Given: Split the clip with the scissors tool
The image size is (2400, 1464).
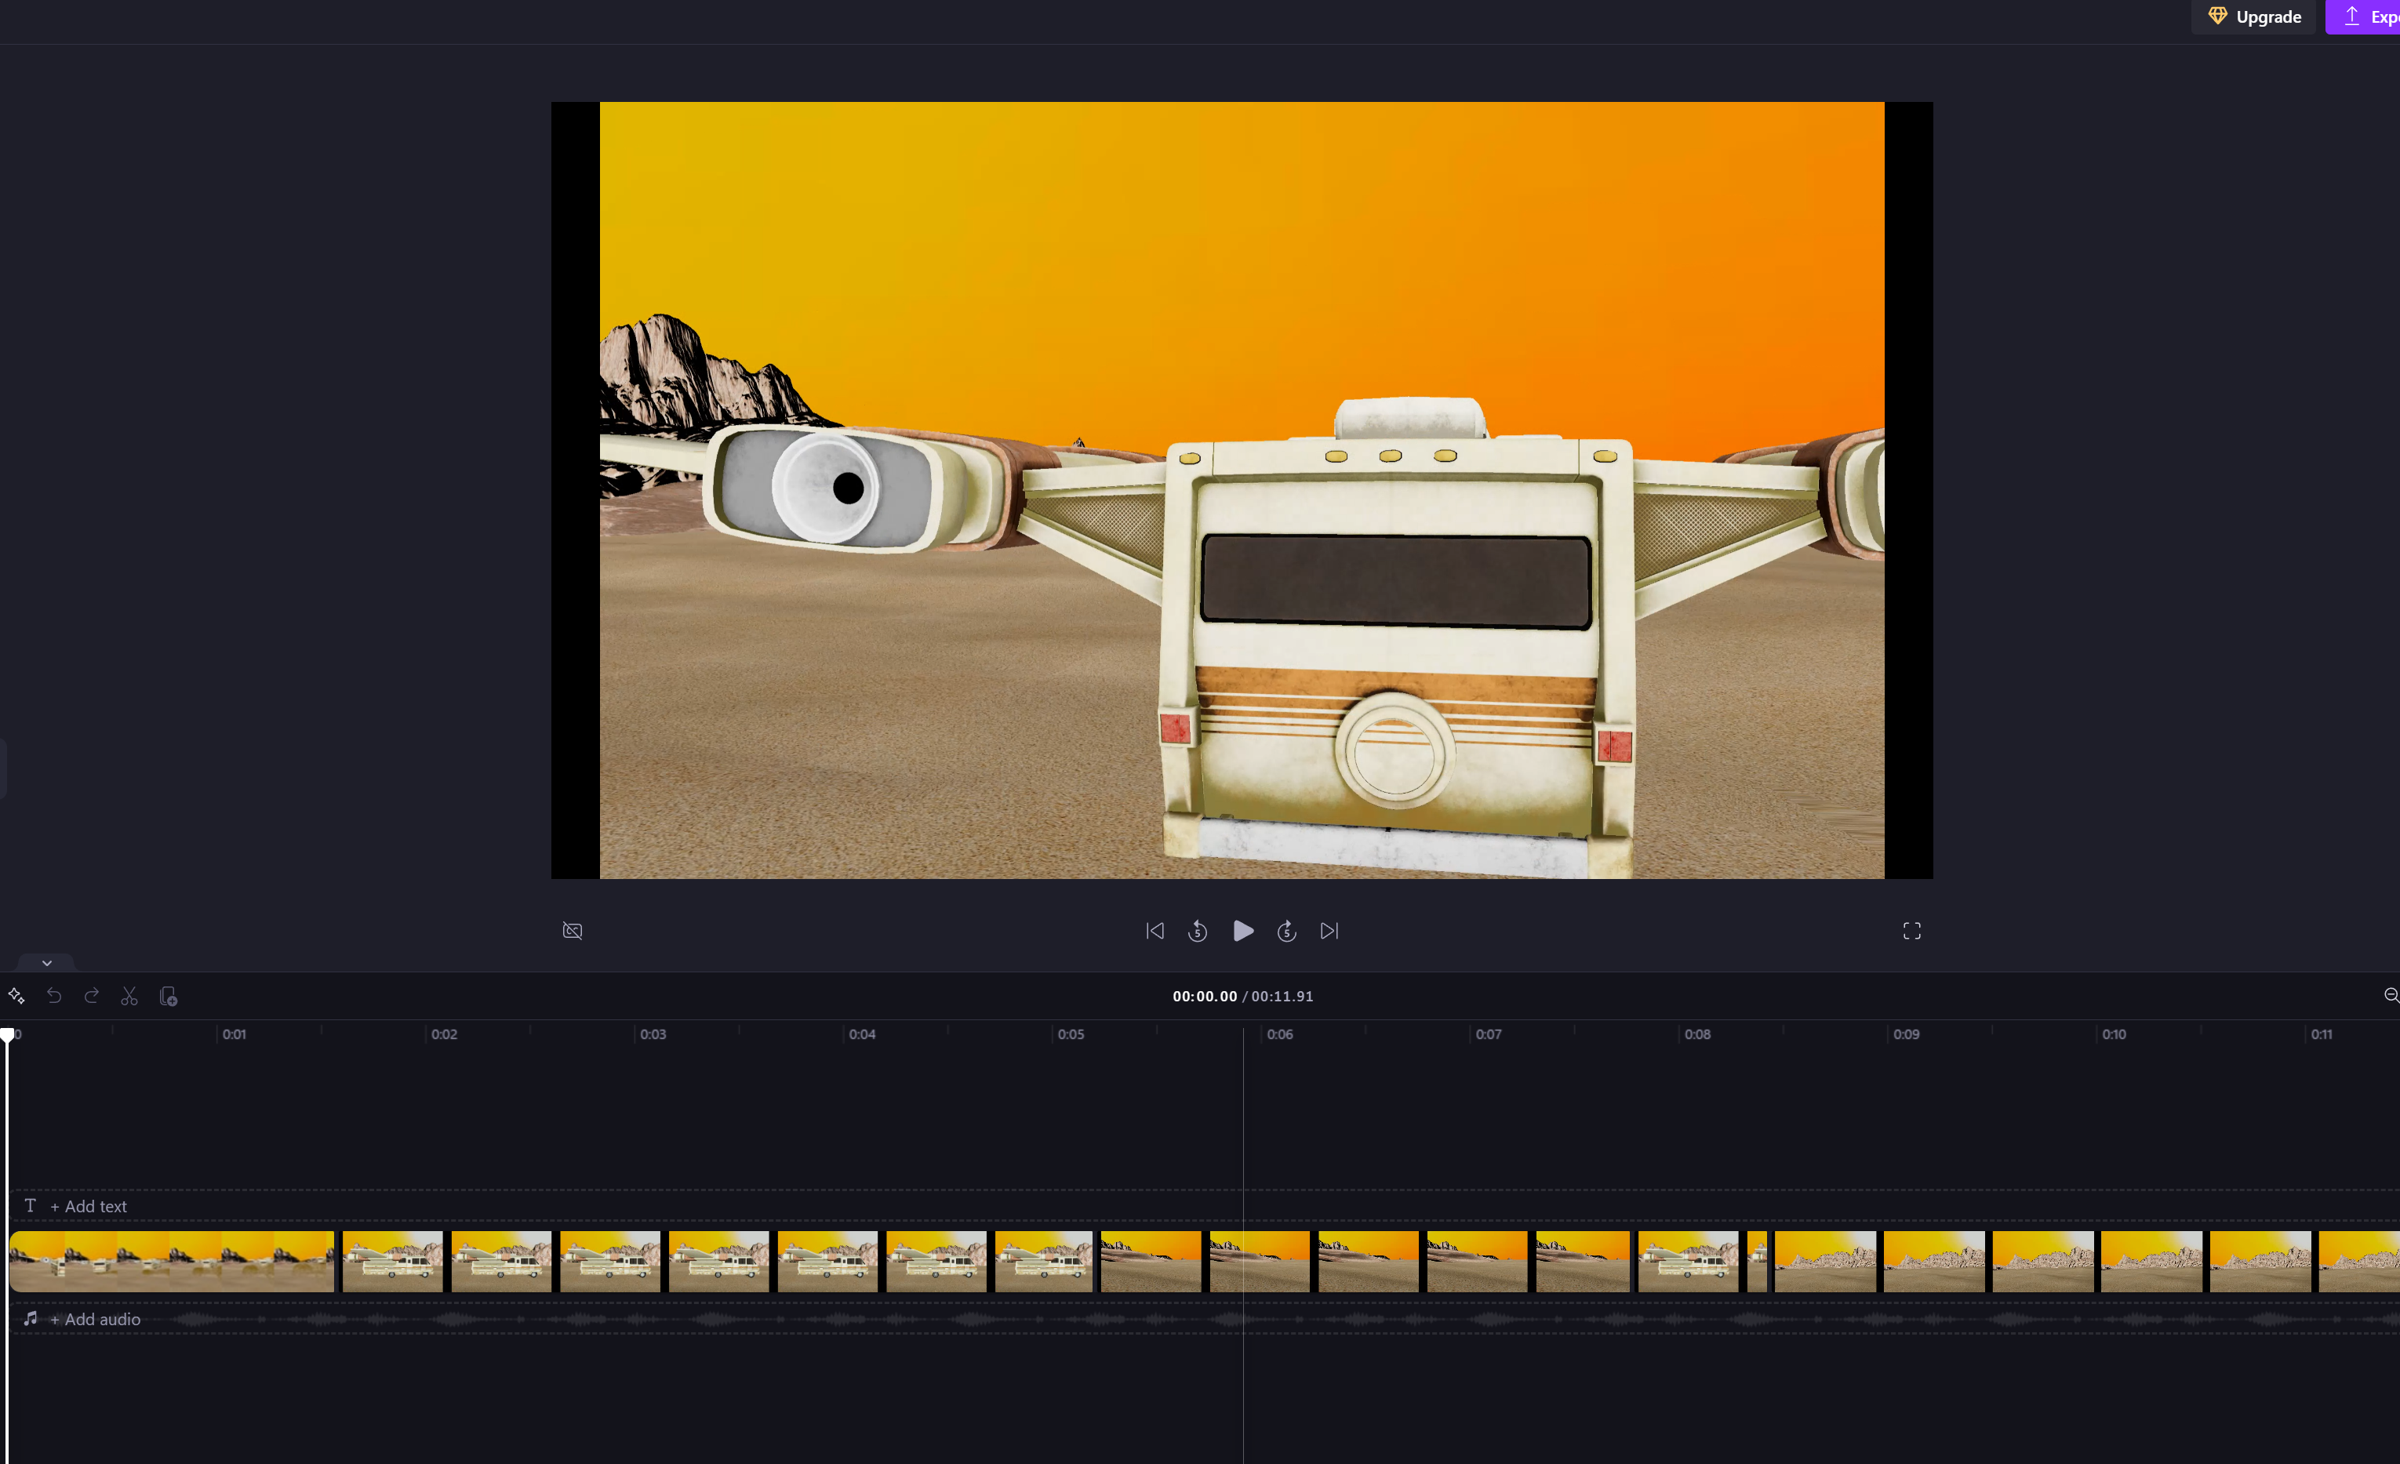Looking at the screenshot, I should pos(129,996).
